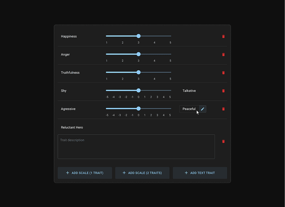Click the Happiness slider handle
285x207 pixels.
139,36
